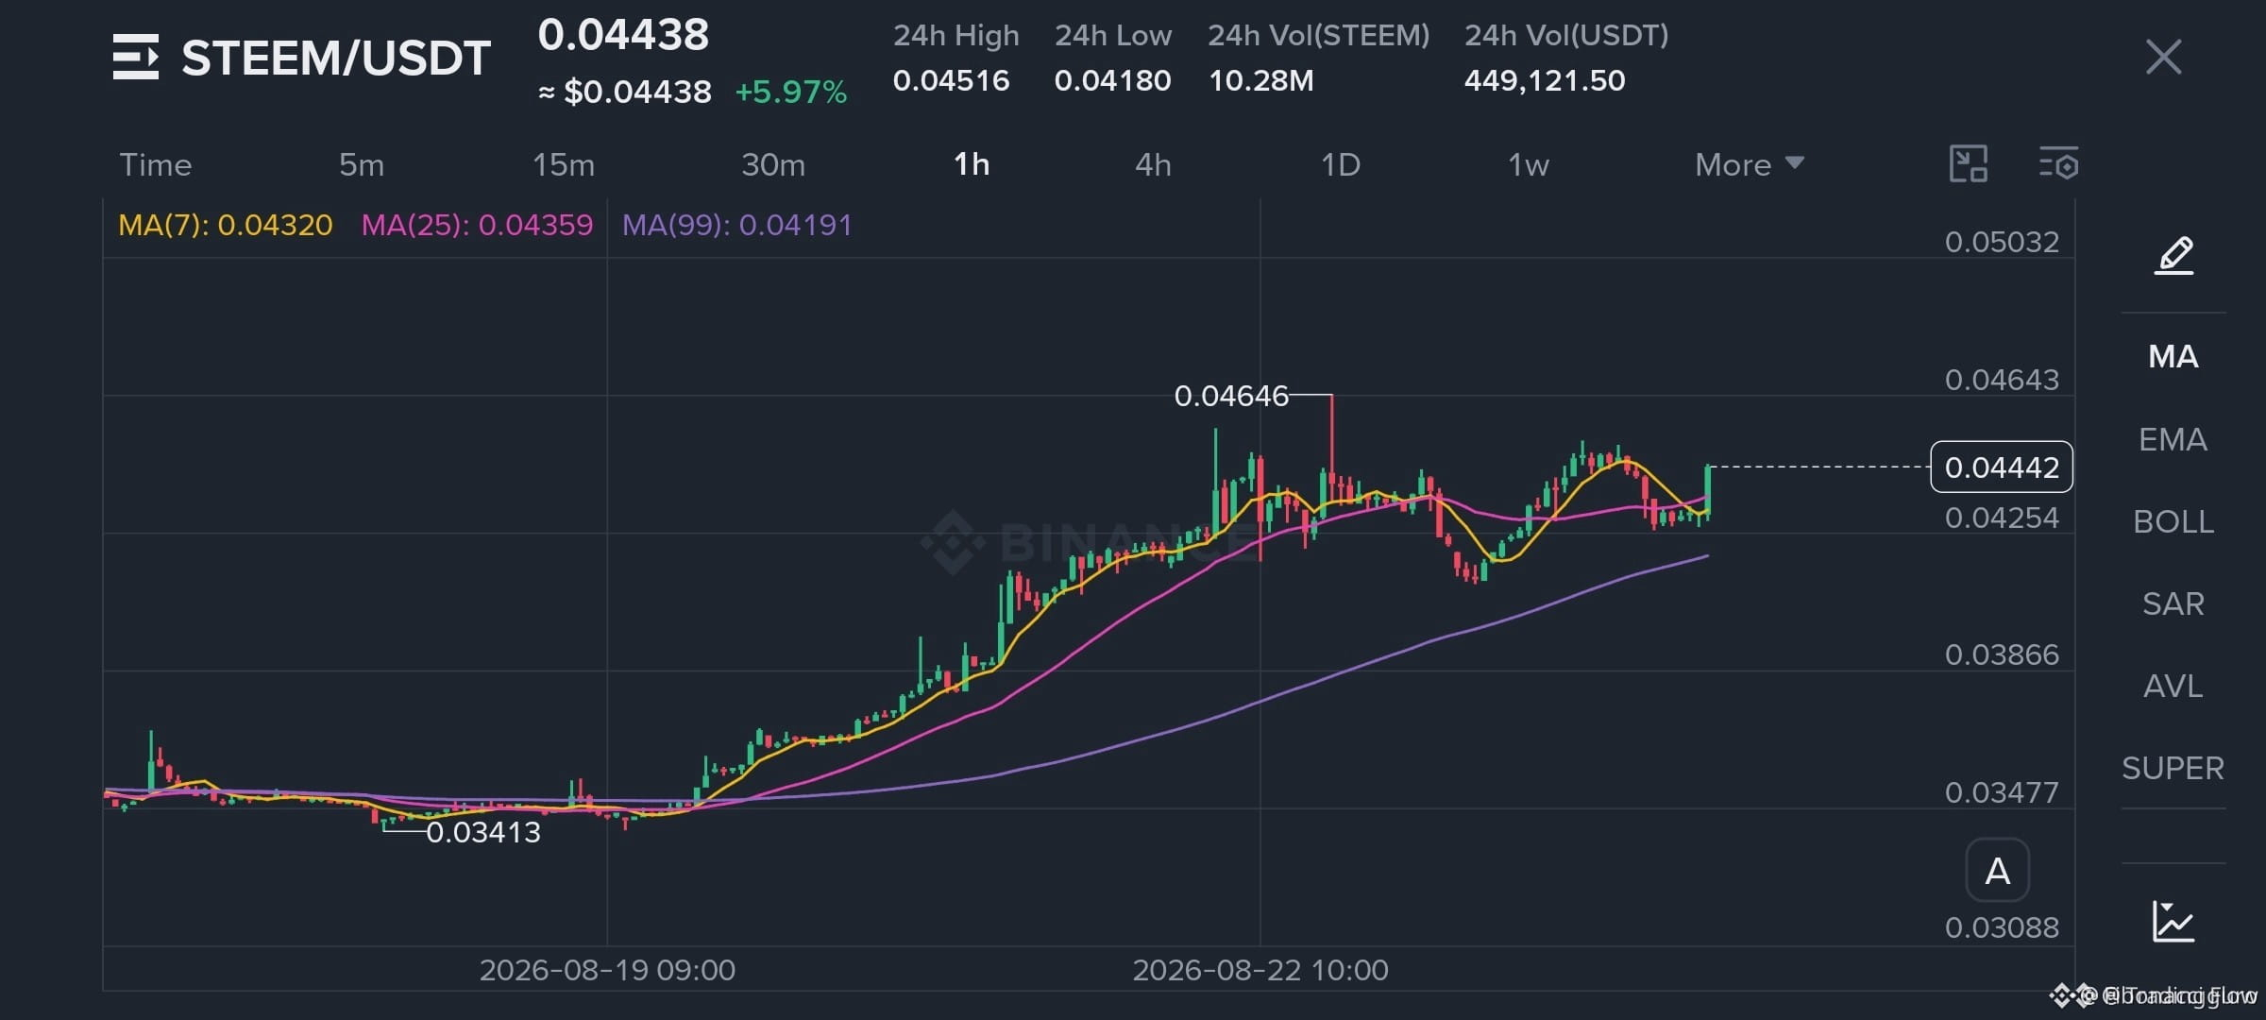Click the 0.03866 price axis label
Screen dimensions: 2266x1020
pyautogui.click(x=2002, y=654)
